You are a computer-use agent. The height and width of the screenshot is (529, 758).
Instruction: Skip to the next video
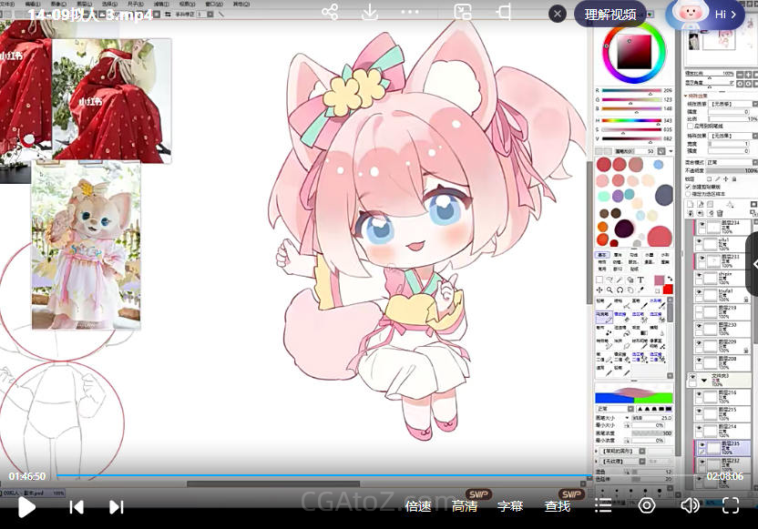[x=117, y=506]
